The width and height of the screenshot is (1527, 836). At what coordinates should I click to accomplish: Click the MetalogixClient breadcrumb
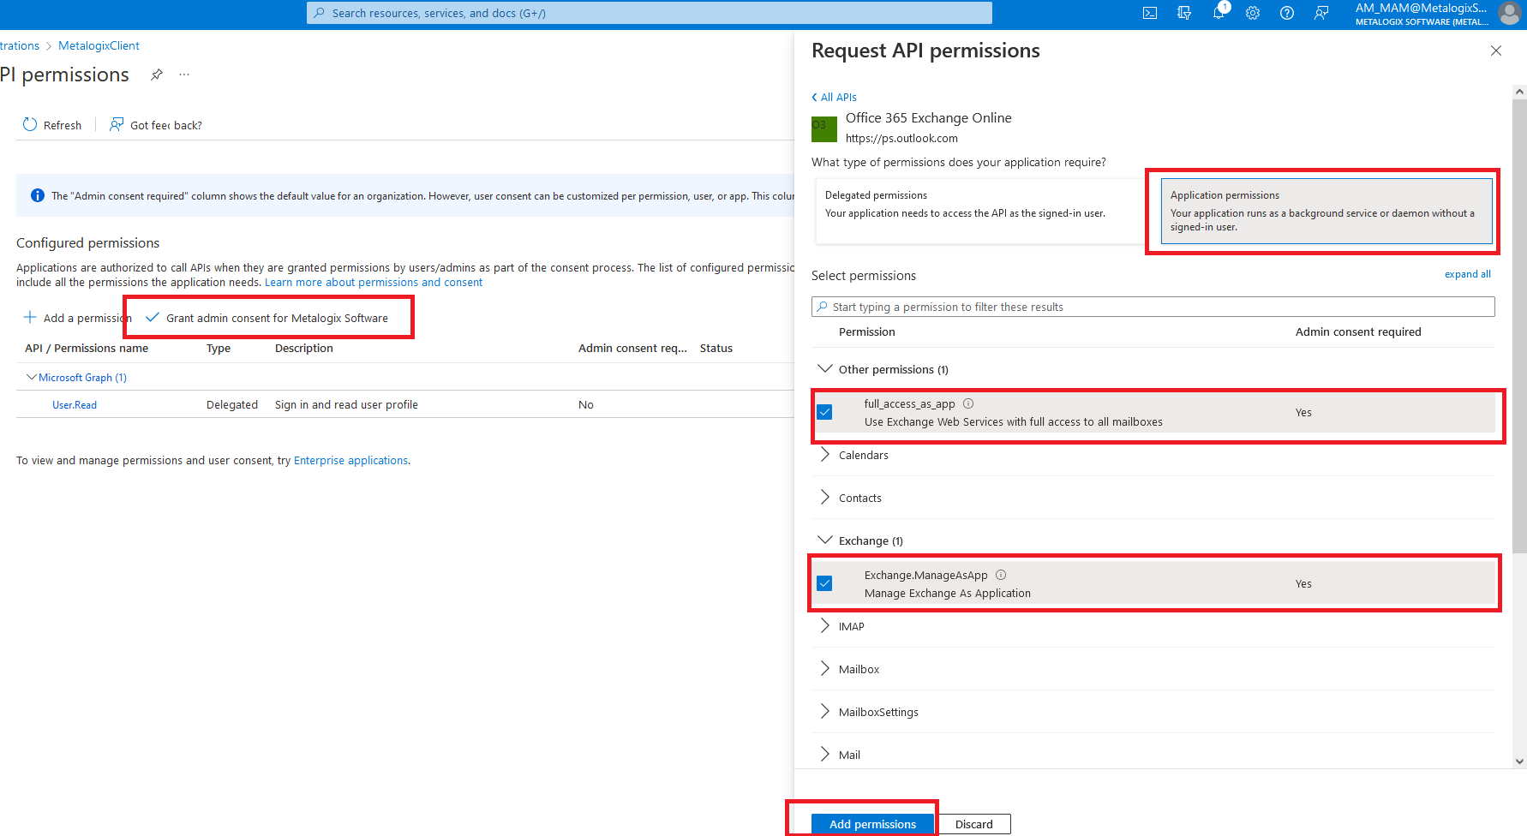pos(99,45)
